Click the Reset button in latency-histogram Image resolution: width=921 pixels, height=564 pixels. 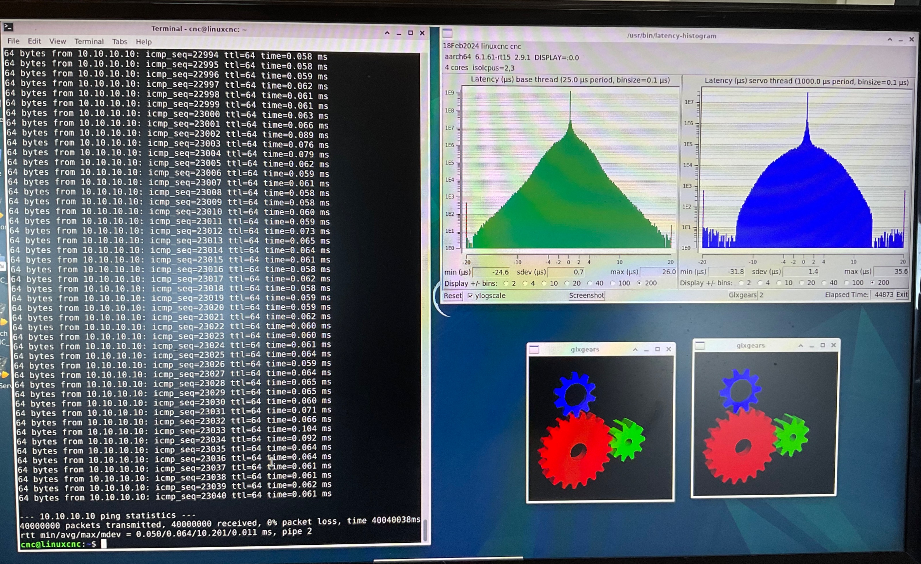point(453,296)
